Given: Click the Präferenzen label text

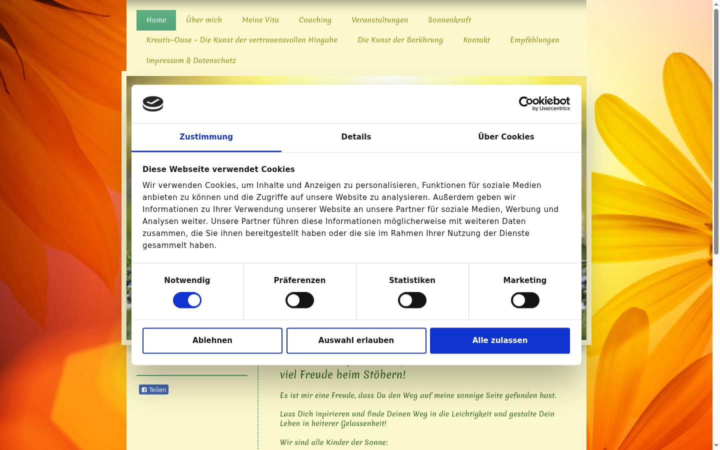Looking at the screenshot, I should click(299, 280).
